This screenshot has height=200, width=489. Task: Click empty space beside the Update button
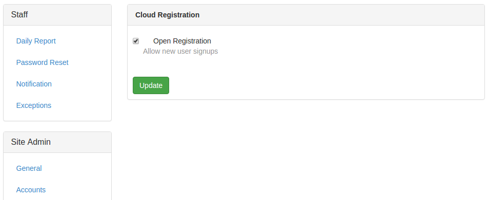(x=312, y=85)
